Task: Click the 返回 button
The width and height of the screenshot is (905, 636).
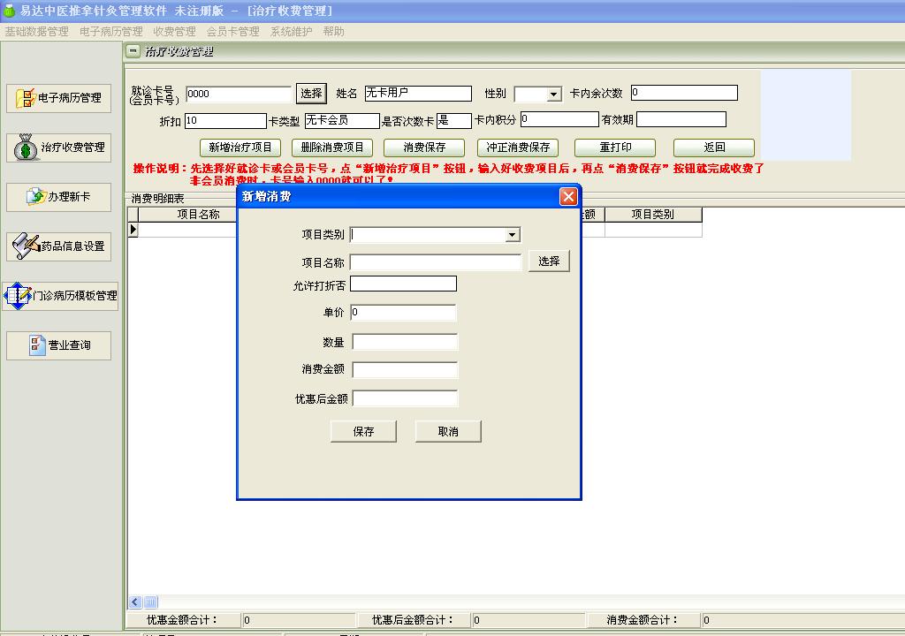Action: pos(714,148)
